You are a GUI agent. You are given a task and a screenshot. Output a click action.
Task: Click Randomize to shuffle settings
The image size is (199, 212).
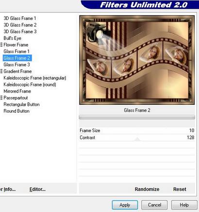(x=147, y=189)
